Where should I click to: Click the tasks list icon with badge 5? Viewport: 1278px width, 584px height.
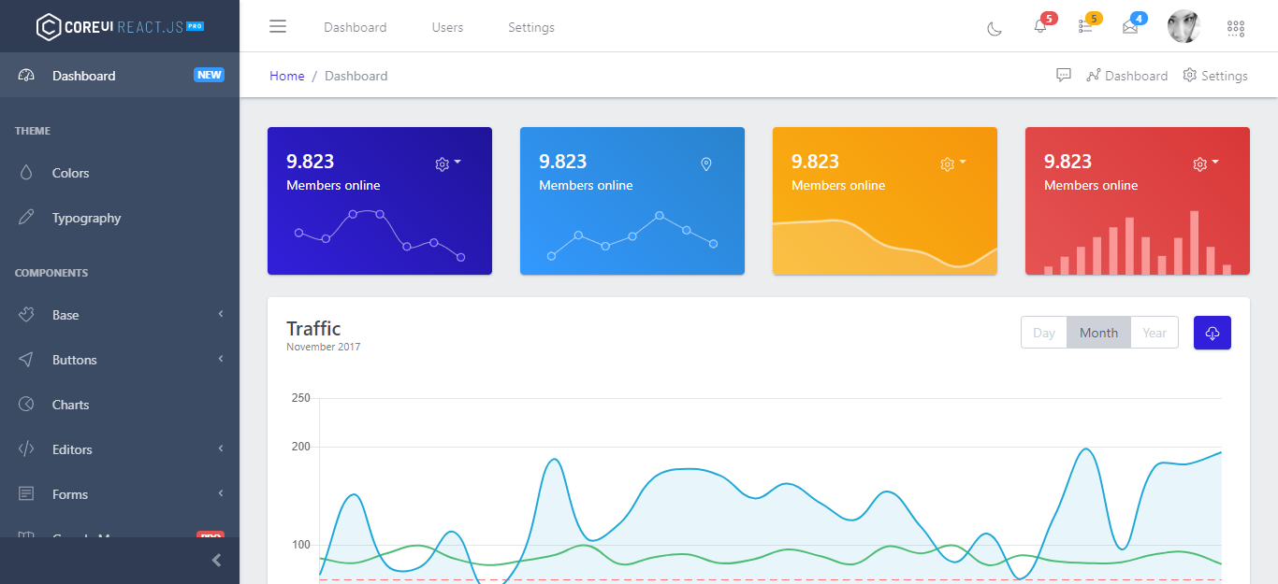point(1084,28)
